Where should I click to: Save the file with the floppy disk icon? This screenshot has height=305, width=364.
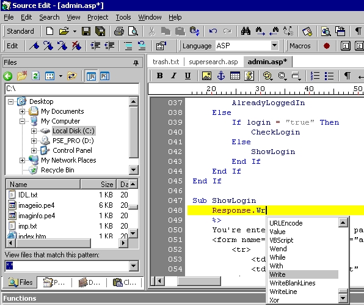pos(86,31)
